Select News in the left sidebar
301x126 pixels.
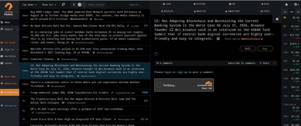9,22
